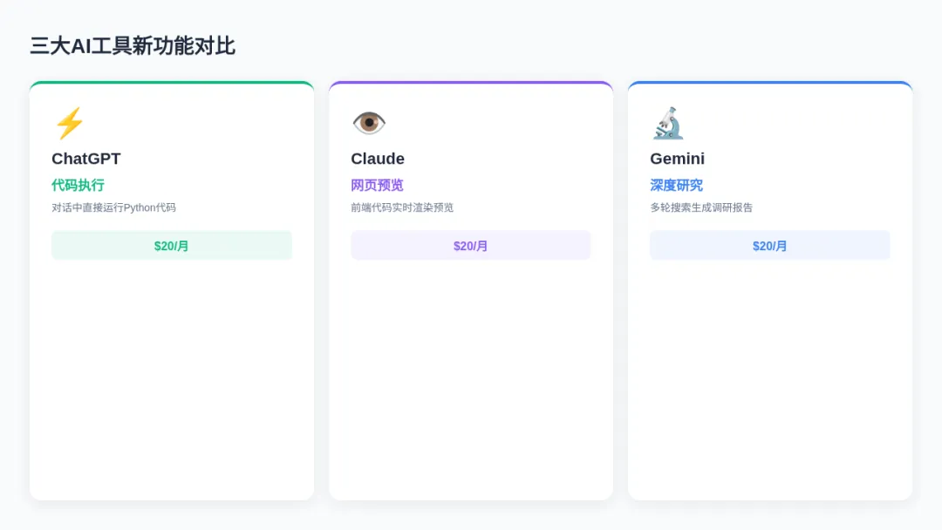Click empty area of the Claude card

tap(471, 378)
